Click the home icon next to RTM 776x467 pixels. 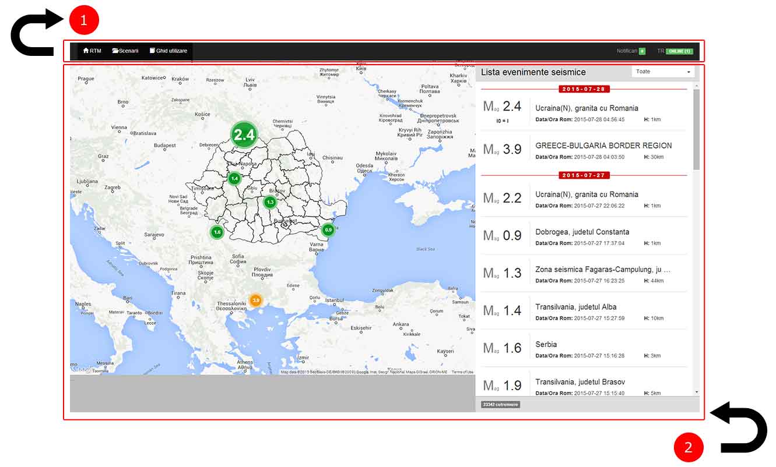86,51
